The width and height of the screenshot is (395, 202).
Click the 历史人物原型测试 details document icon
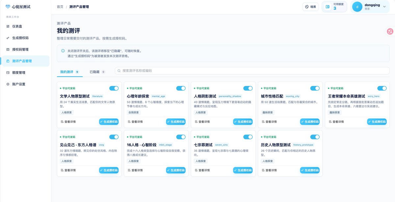coord(263,170)
